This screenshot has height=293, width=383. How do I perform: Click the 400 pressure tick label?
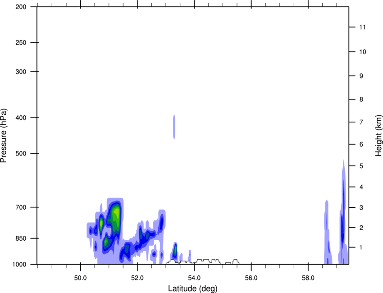[x=20, y=118]
